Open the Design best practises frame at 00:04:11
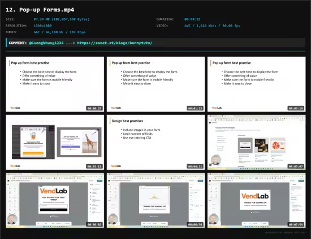The image size is (311, 239). pyautogui.click(x=155, y=143)
